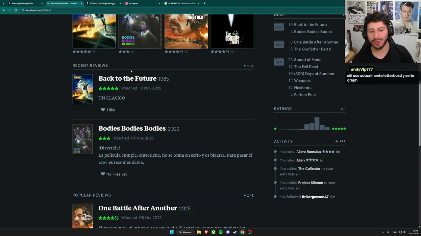The width and height of the screenshot is (421, 236).
Task: Open the Back to the Future review title
Action: coord(127,78)
